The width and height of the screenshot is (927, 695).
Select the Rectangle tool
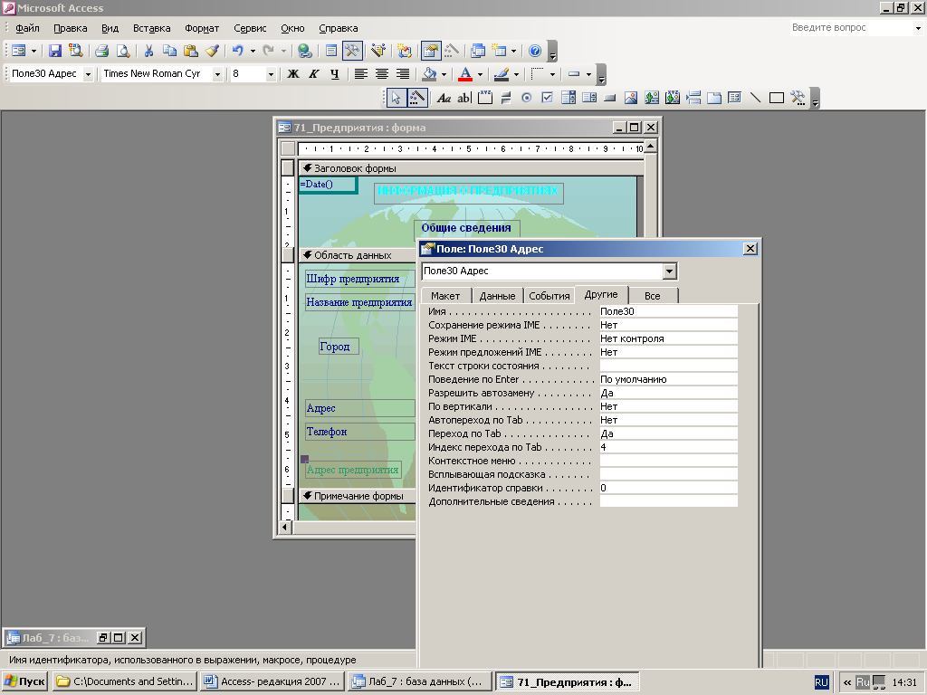point(777,98)
